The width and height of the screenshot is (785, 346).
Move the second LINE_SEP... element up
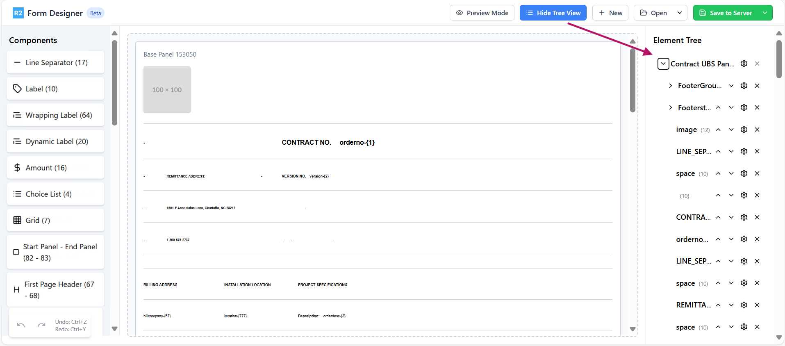tap(718, 261)
